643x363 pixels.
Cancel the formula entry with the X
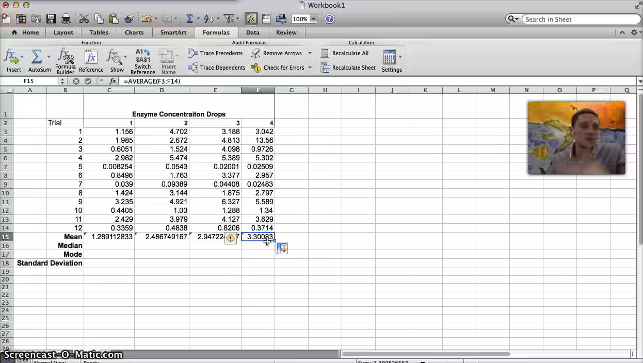tap(76, 81)
